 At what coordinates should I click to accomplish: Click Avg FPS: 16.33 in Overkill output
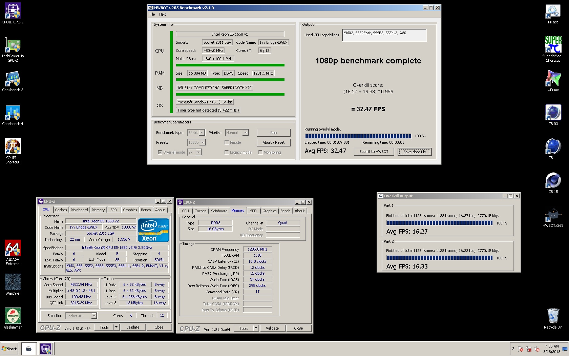coord(407,266)
